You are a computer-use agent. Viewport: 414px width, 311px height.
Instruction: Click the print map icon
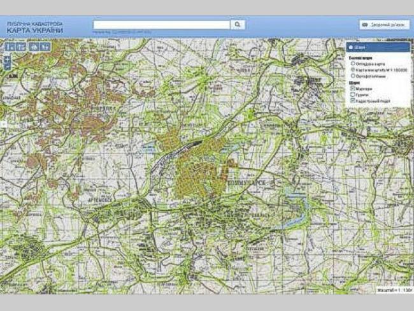pos(34,47)
